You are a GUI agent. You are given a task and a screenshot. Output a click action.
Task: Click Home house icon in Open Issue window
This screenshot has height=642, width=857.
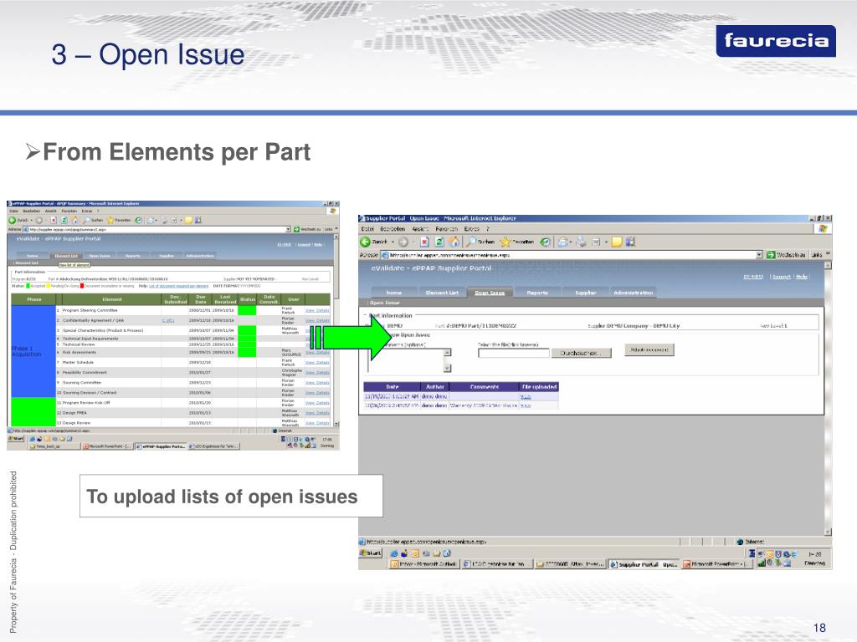pyautogui.click(x=454, y=242)
